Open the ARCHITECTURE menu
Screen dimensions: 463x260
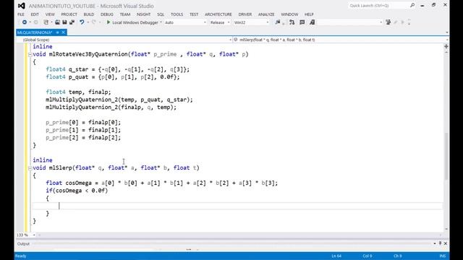click(218, 14)
